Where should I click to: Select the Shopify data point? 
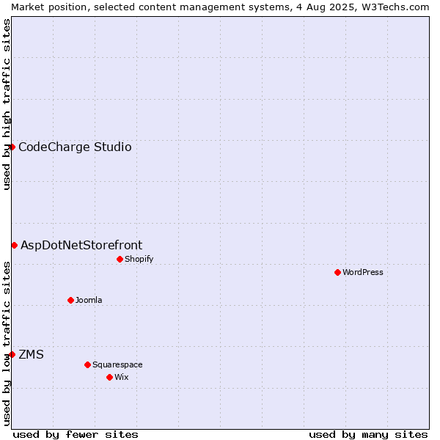pos(120,260)
